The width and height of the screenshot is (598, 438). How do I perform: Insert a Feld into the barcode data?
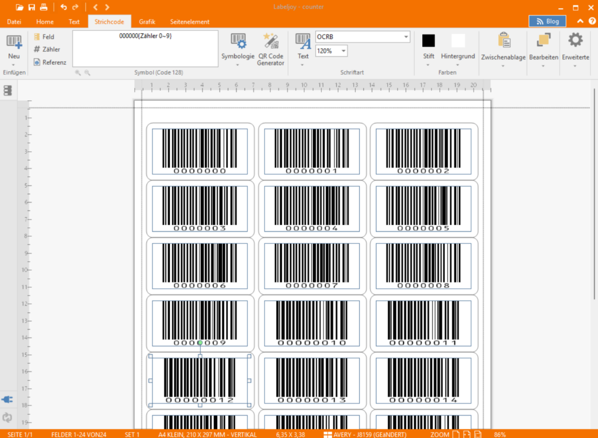[44, 36]
